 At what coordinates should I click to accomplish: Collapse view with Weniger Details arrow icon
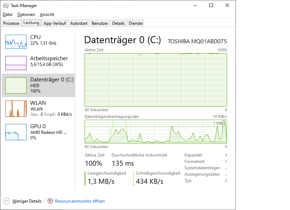pyautogui.click(x=6, y=201)
